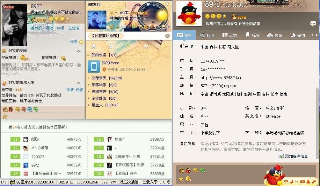This screenshot has height=186, width=320.
Task: Click 添加备注信息 to add a remark
Action: (293, 156)
